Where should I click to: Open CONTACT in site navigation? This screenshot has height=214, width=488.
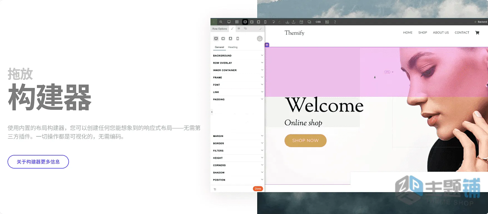point(462,32)
